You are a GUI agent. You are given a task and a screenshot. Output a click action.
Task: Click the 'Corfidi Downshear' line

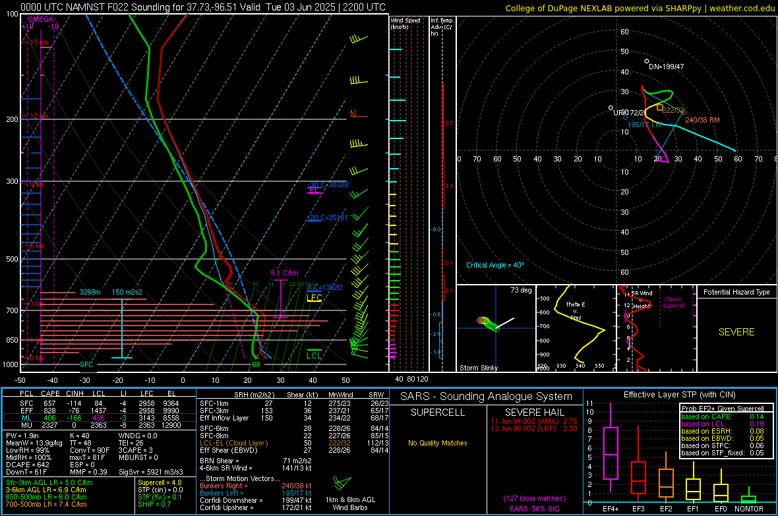[x=256, y=500]
